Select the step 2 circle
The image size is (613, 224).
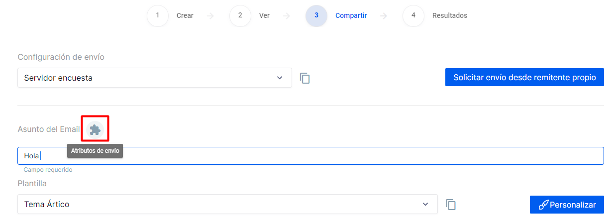(x=240, y=15)
